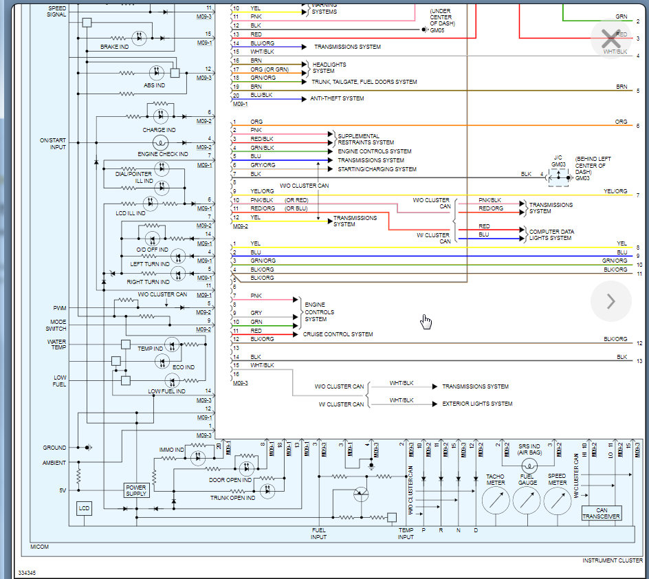Click the EXTERIOR LIGHTS SYSTEM label
The image size is (649, 579).
pyautogui.click(x=477, y=404)
